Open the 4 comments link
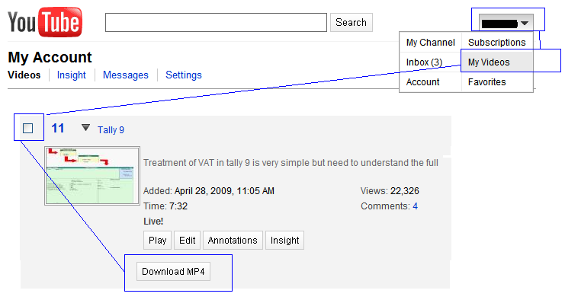Viewport: 565px width, 303px height. click(x=415, y=206)
